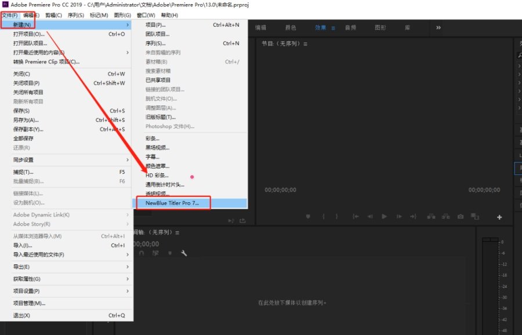Choose 黑场视频... in submenu
The width and height of the screenshot is (522, 335).
click(190, 148)
